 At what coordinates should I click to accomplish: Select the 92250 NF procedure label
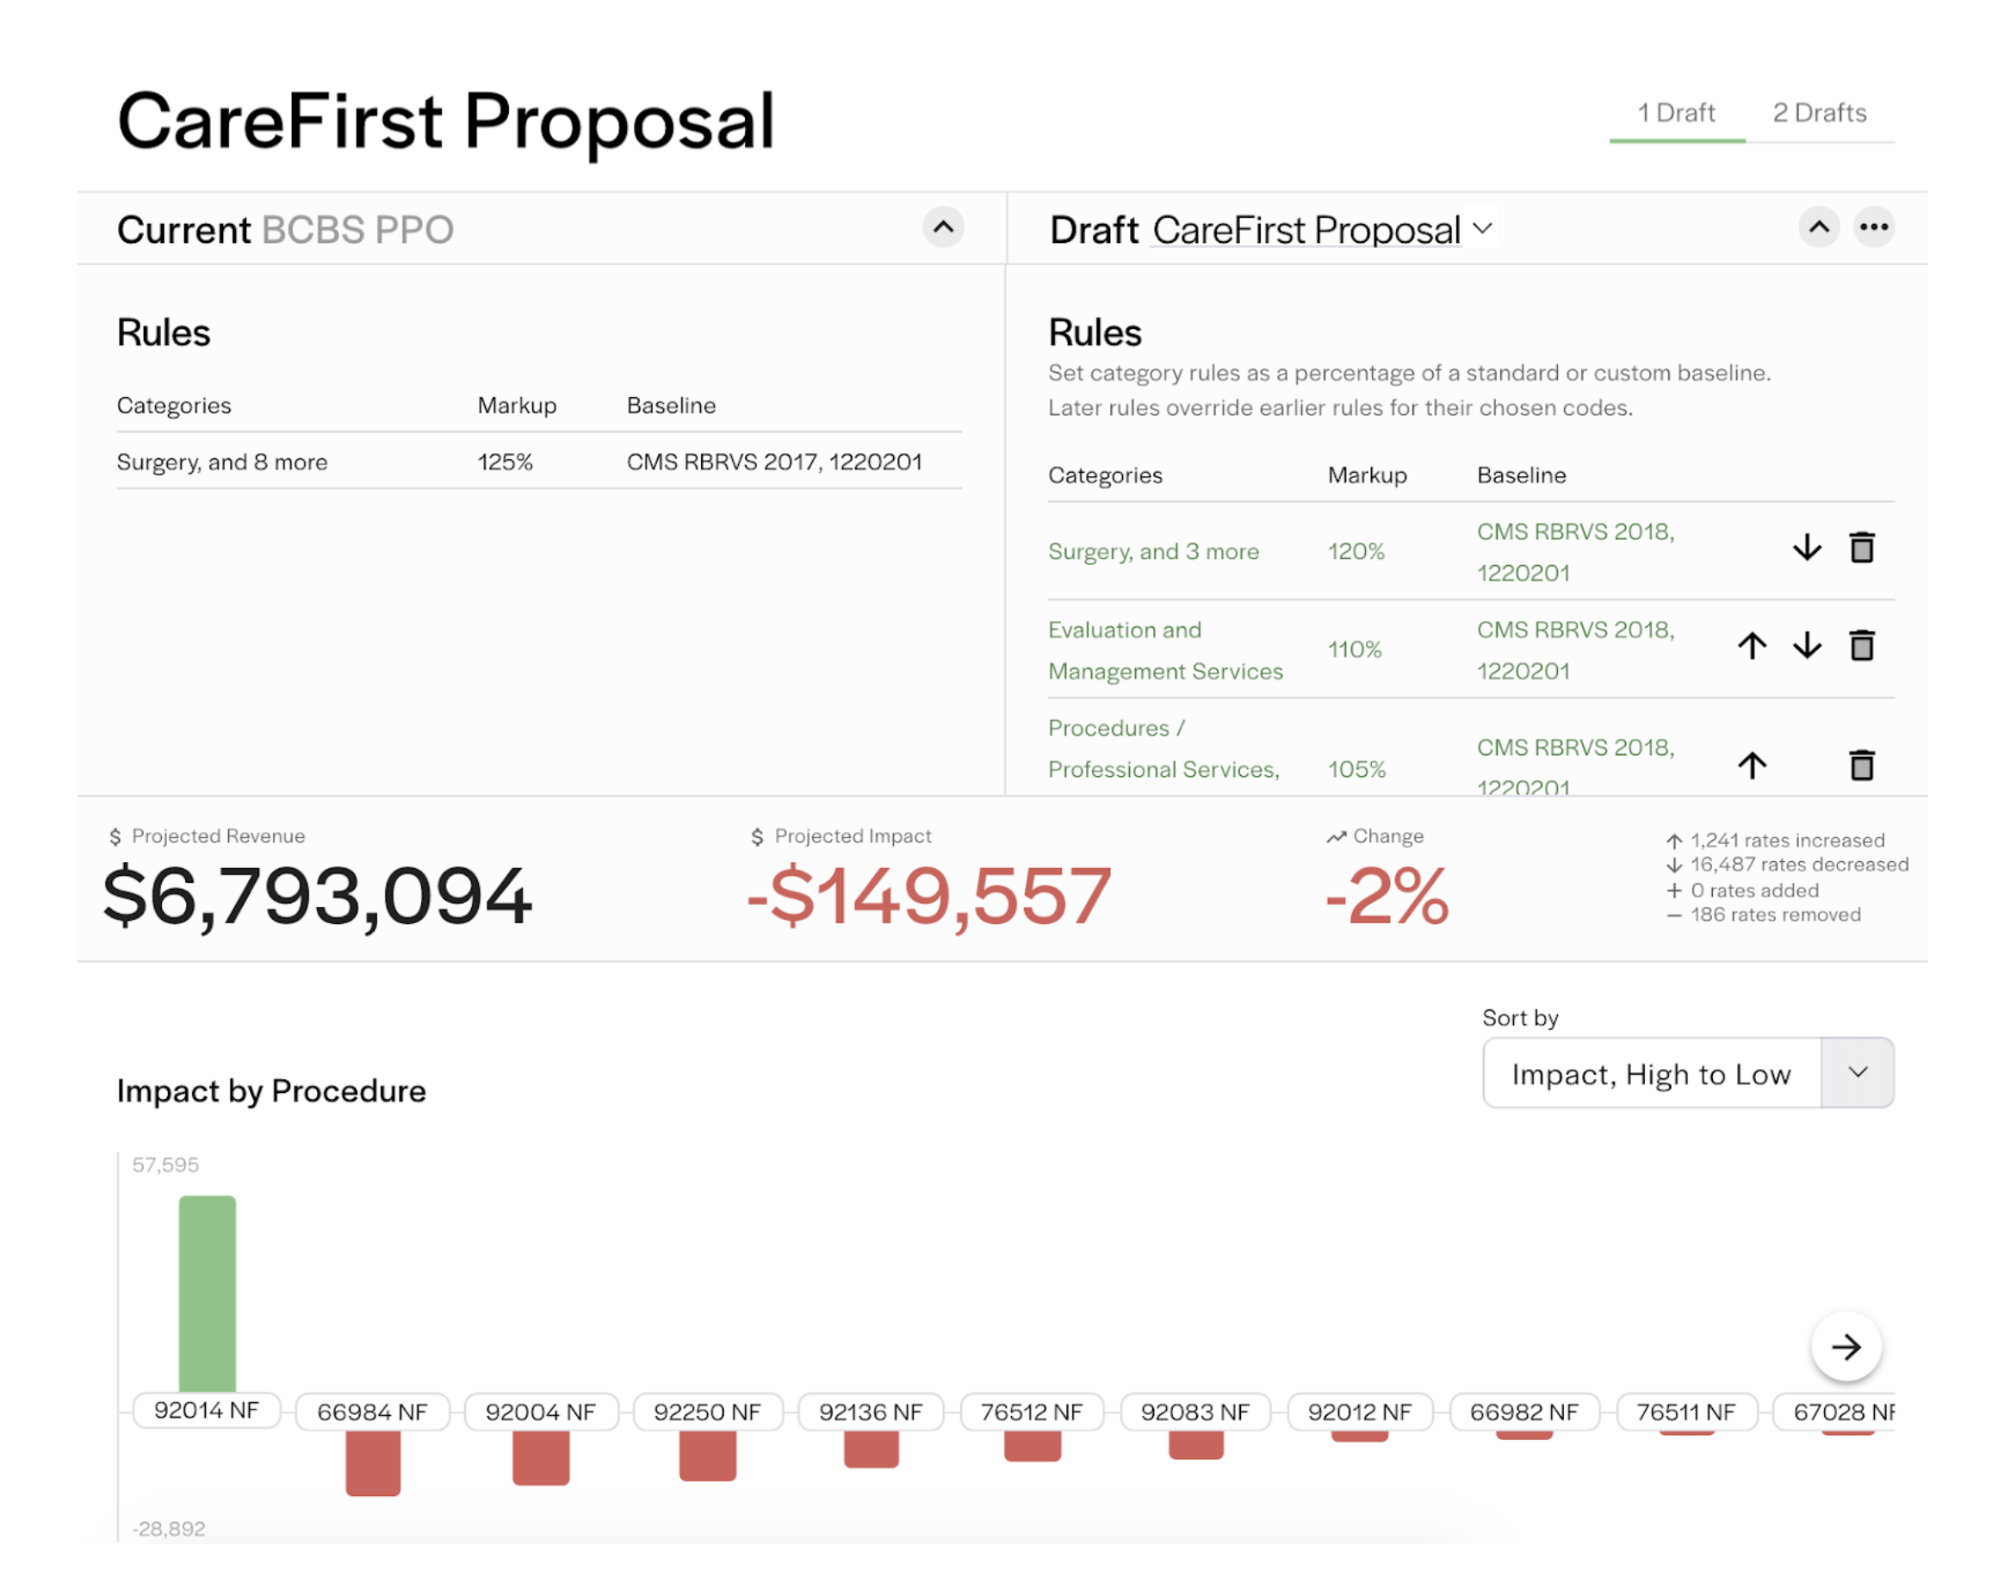tap(707, 1412)
